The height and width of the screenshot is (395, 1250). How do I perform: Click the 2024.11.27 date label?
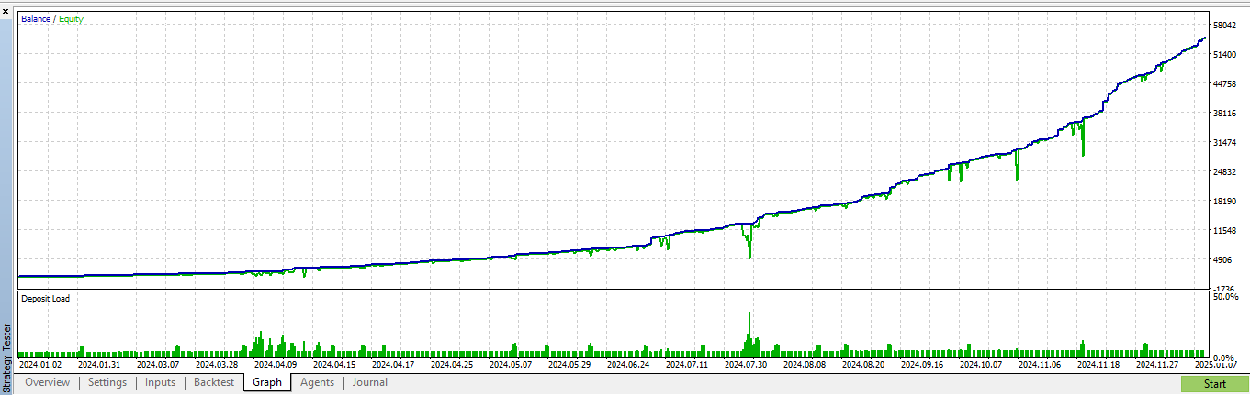pos(1158,364)
